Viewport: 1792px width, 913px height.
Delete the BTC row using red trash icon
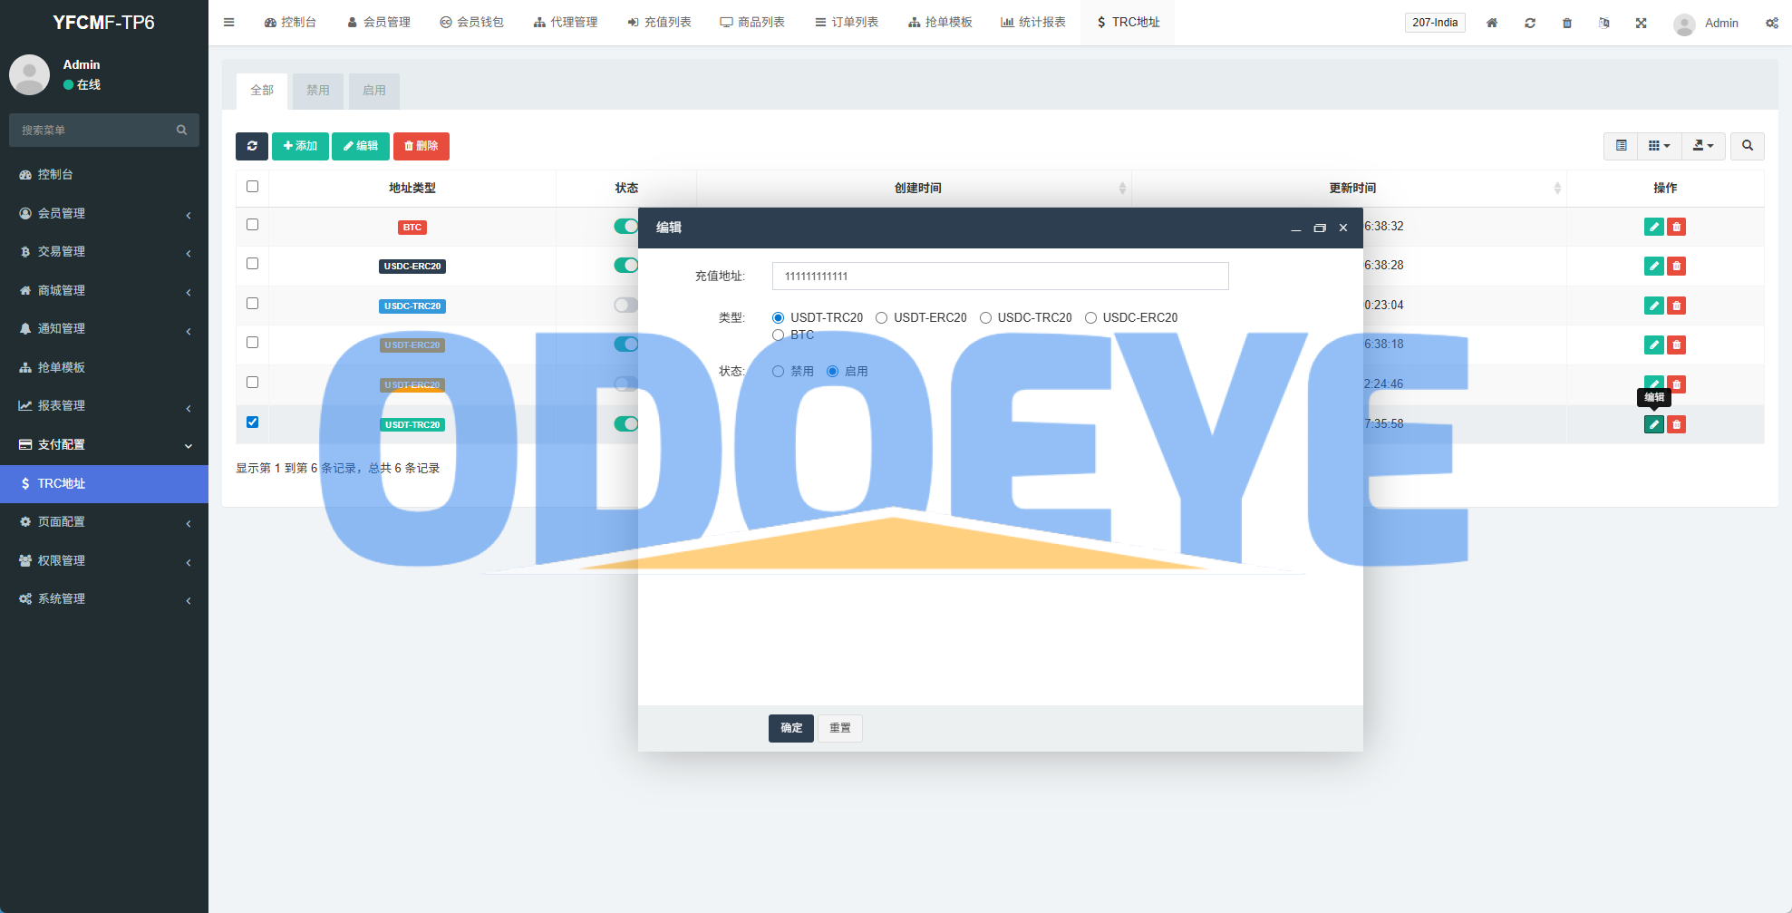tap(1676, 227)
